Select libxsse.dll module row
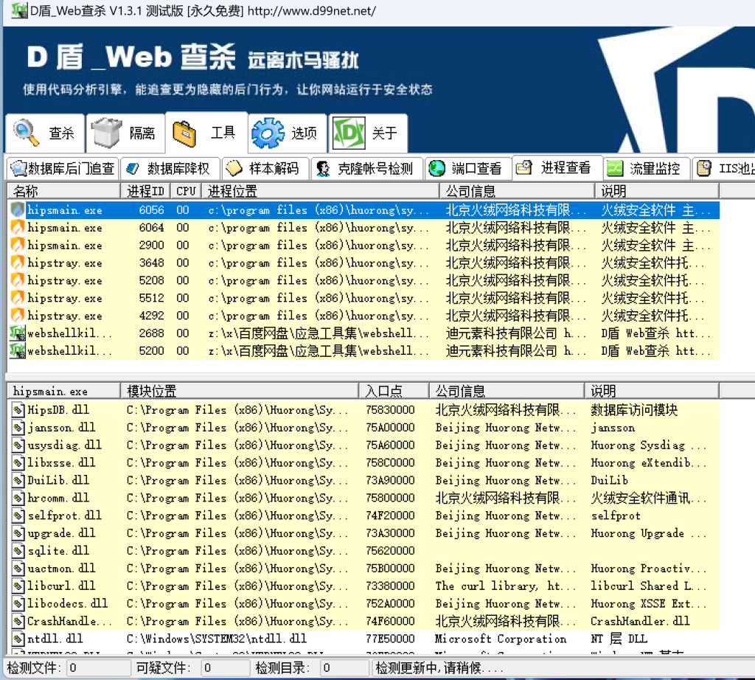 click(363, 463)
